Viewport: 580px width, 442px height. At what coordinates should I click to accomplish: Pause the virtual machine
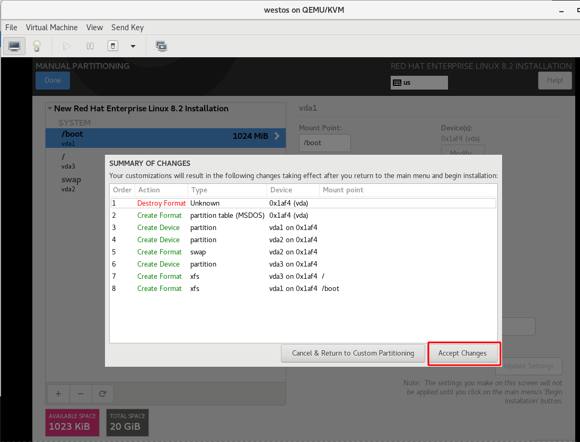point(90,46)
